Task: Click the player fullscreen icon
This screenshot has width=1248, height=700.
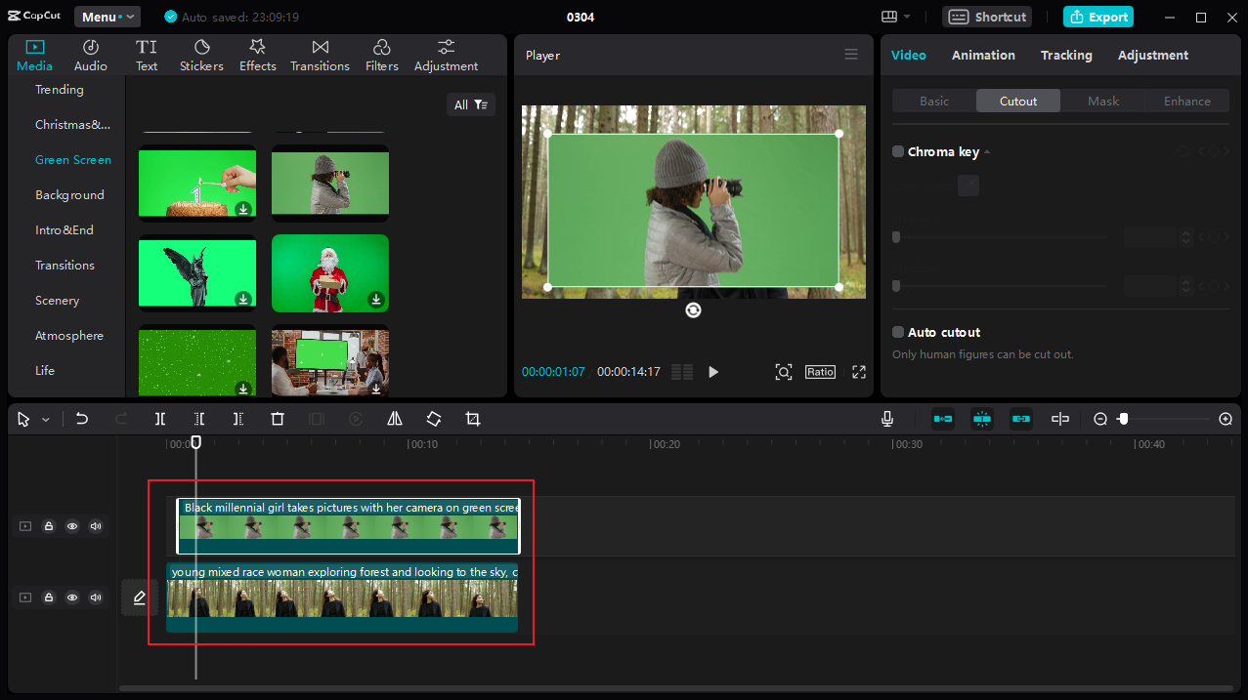Action: pyautogui.click(x=859, y=372)
